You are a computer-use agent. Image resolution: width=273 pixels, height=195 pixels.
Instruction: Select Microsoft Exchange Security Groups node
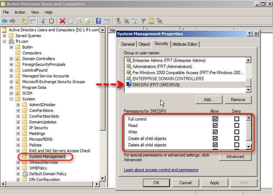click(x=53, y=82)
